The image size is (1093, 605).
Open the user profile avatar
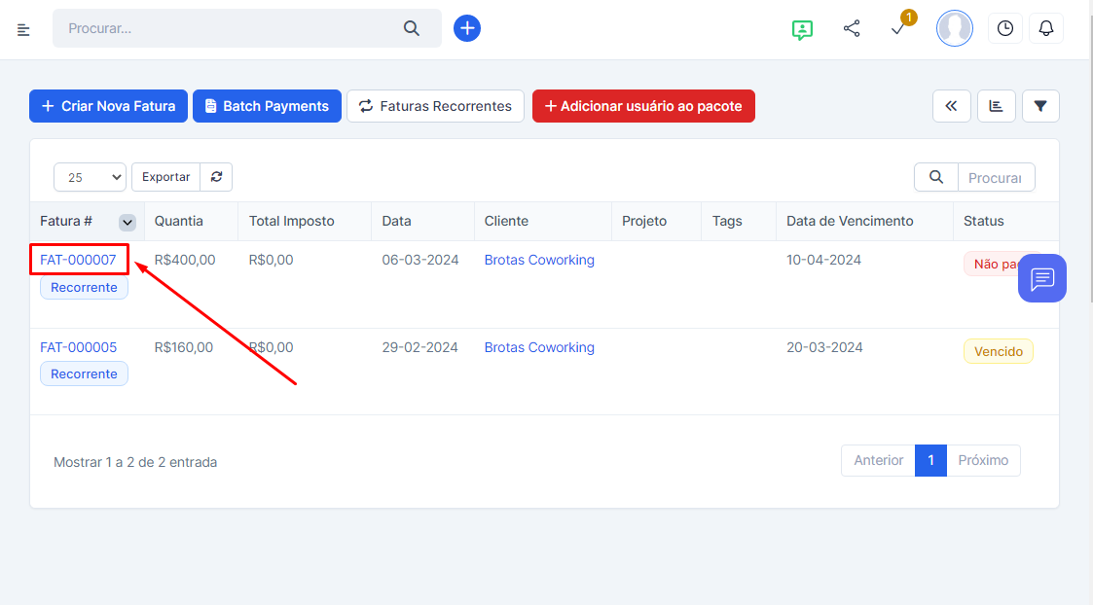(954, 28)
